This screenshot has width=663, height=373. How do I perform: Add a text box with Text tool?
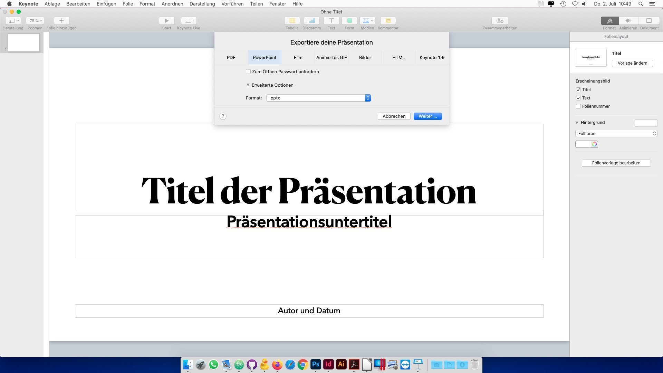[x=331, y=21]
